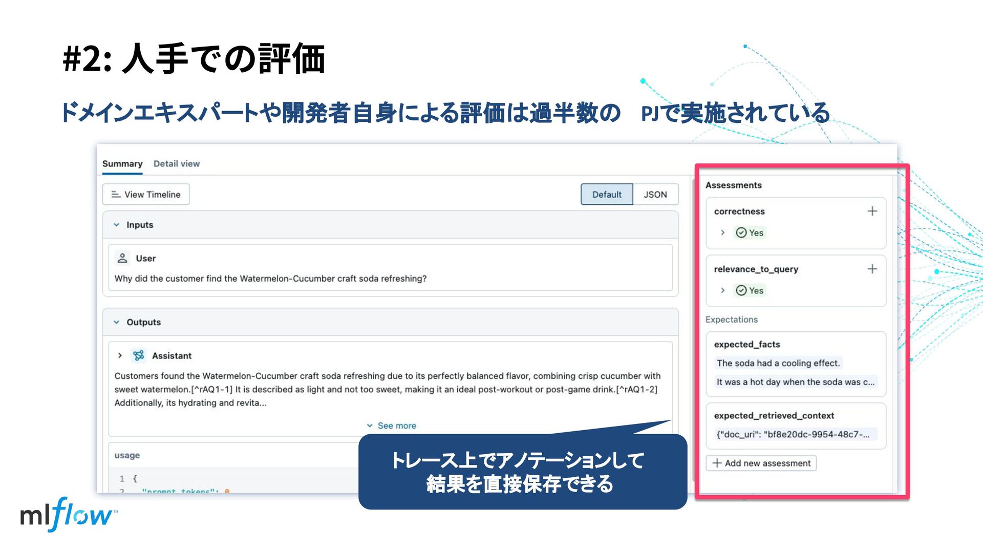Click the mlflow logo

[x=67, y=515]
